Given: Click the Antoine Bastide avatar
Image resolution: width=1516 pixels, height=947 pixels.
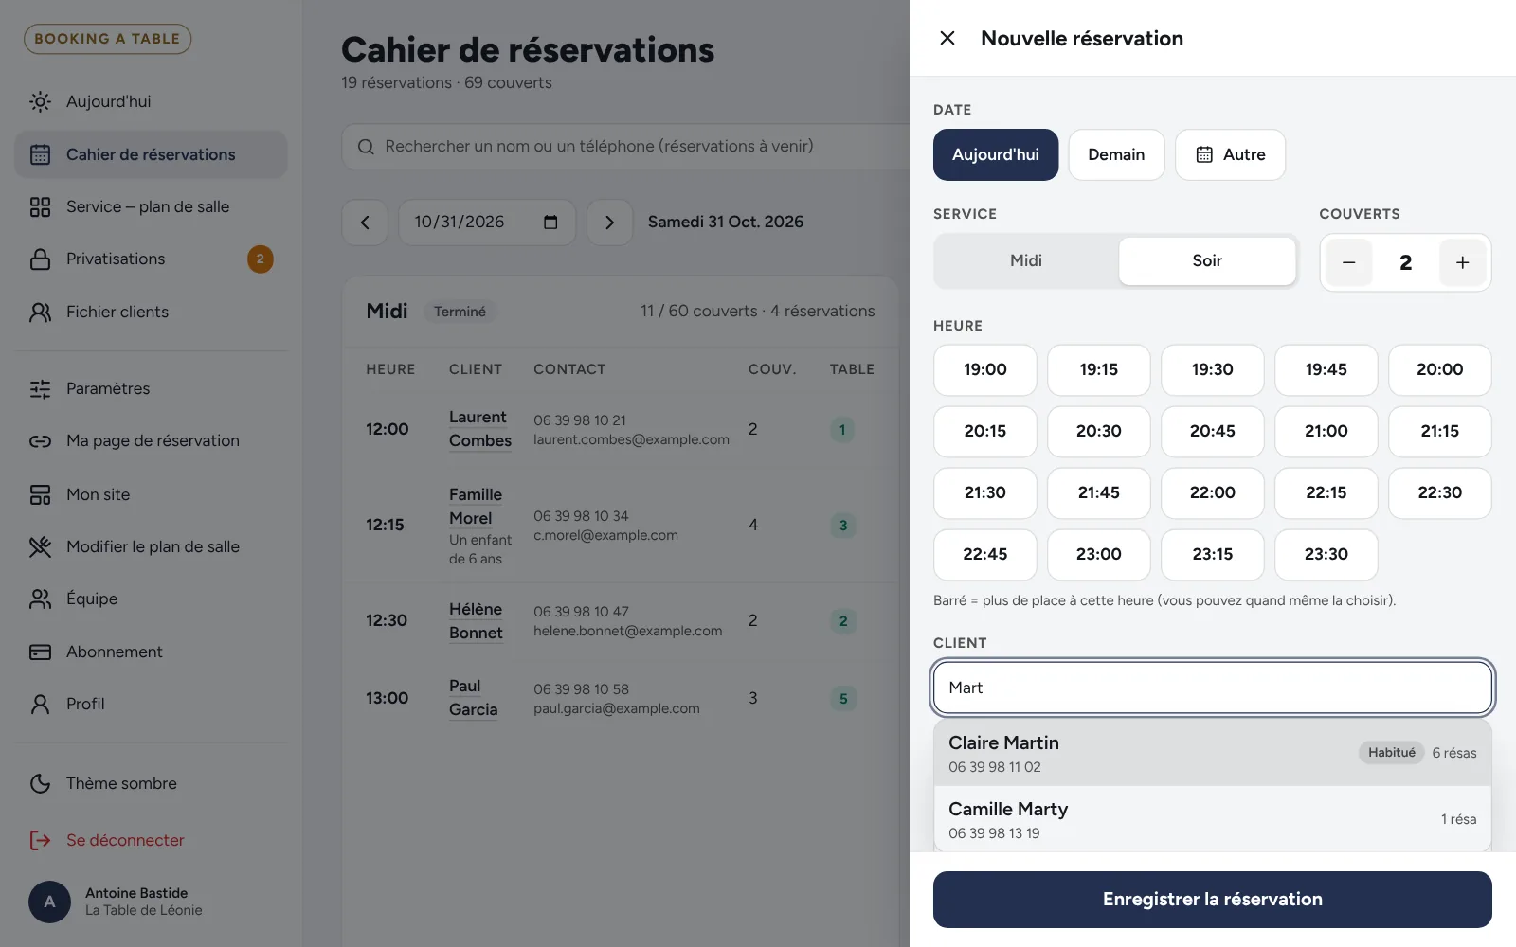Looking at the screenshot, I should tap(49, 902).
